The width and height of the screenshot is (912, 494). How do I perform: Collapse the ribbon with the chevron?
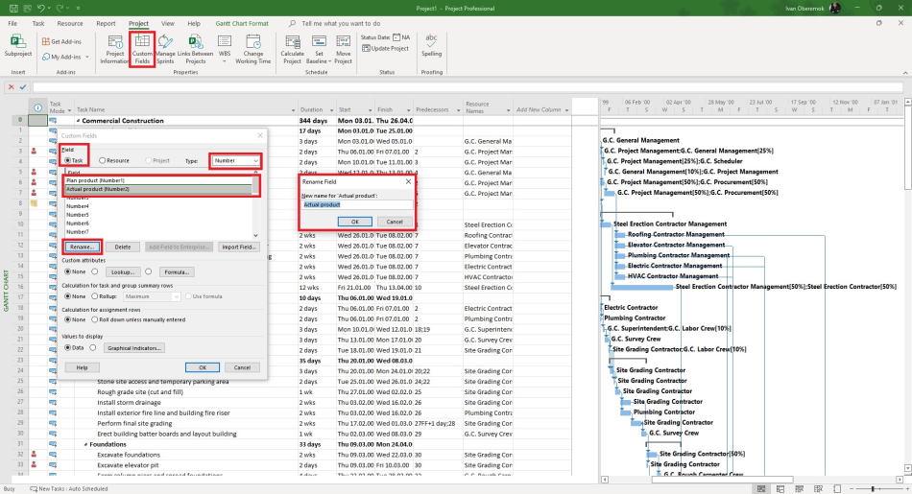[x=905, y=73]
